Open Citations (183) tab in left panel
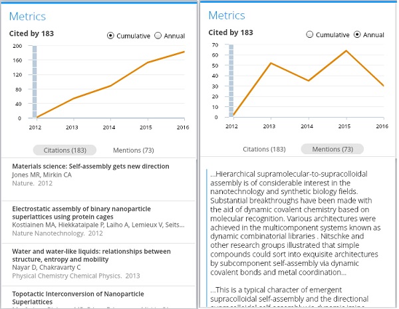This screenshot has height=309, width=399. pos(65,150)
